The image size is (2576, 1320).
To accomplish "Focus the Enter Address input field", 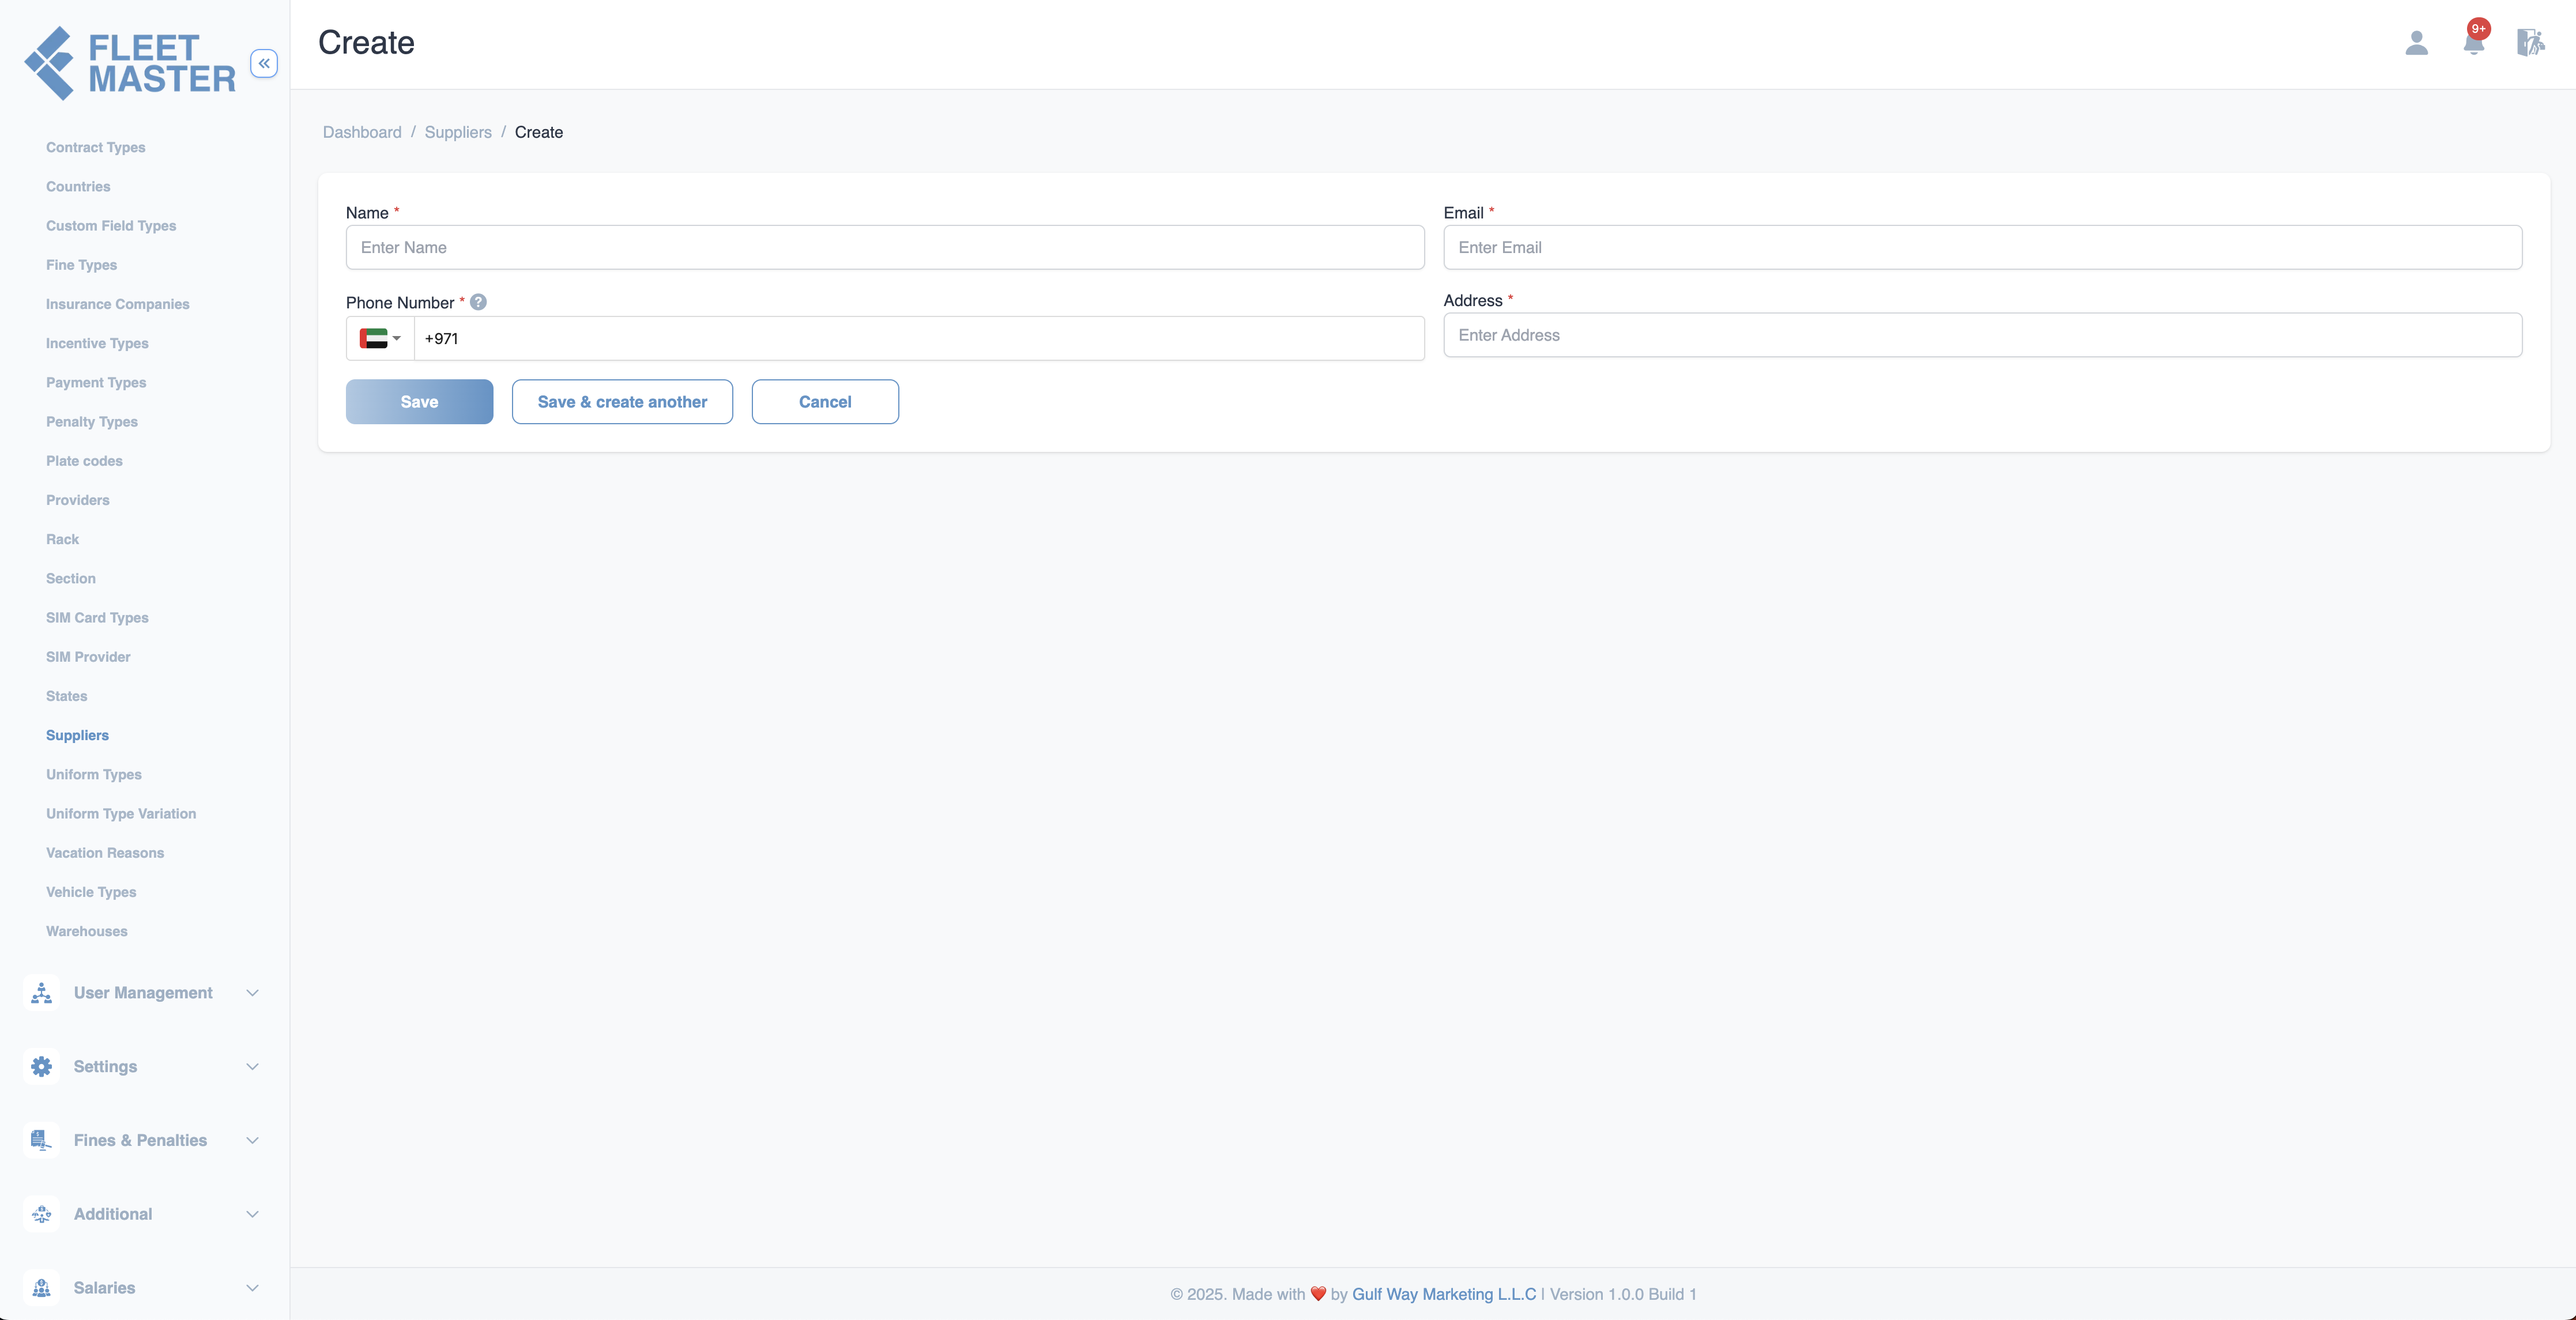I will pos(1982,335).
